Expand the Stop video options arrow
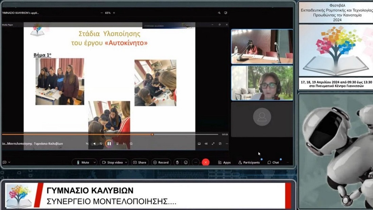Screen dimensions: 373x210 pyautogui.click(x=126, y=162)
